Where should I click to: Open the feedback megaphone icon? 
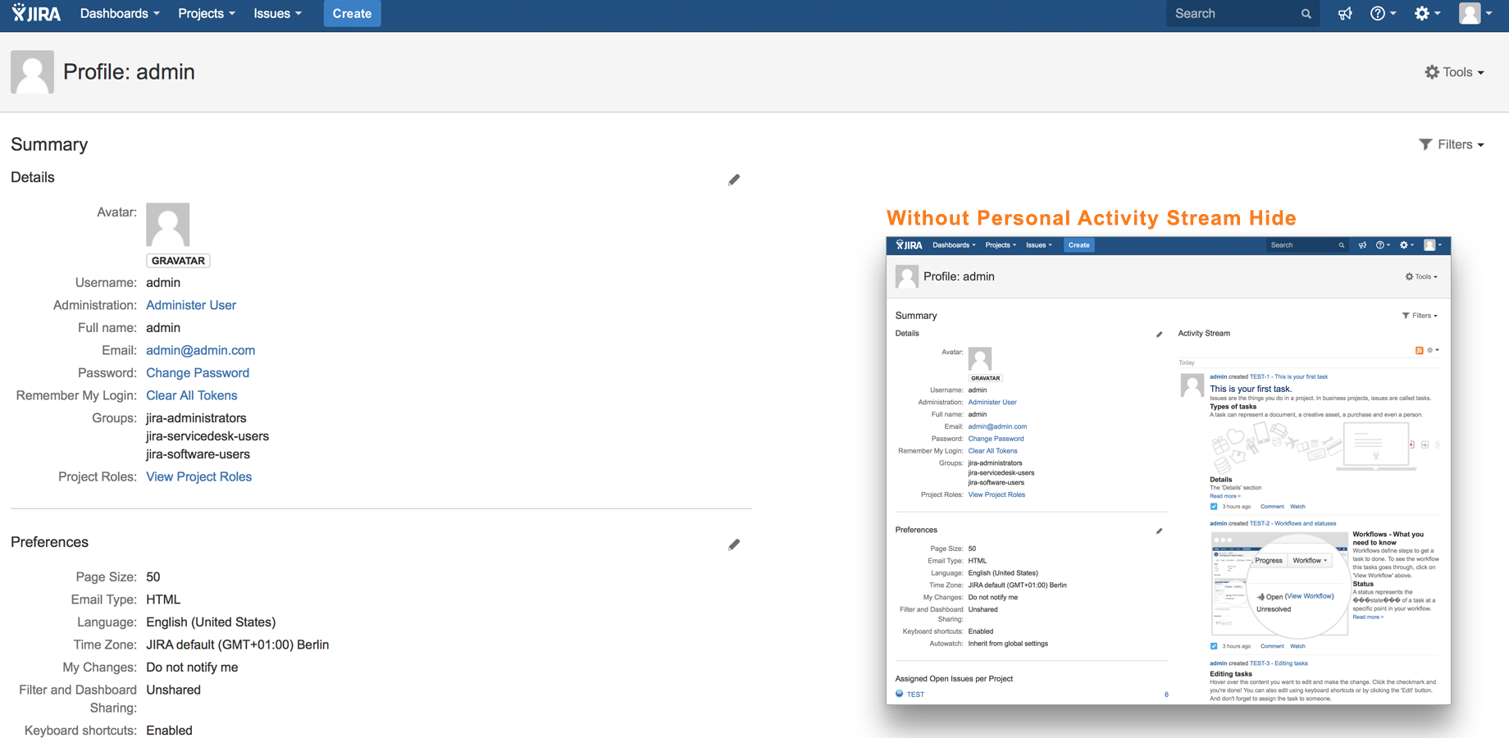click(1345, 13)
